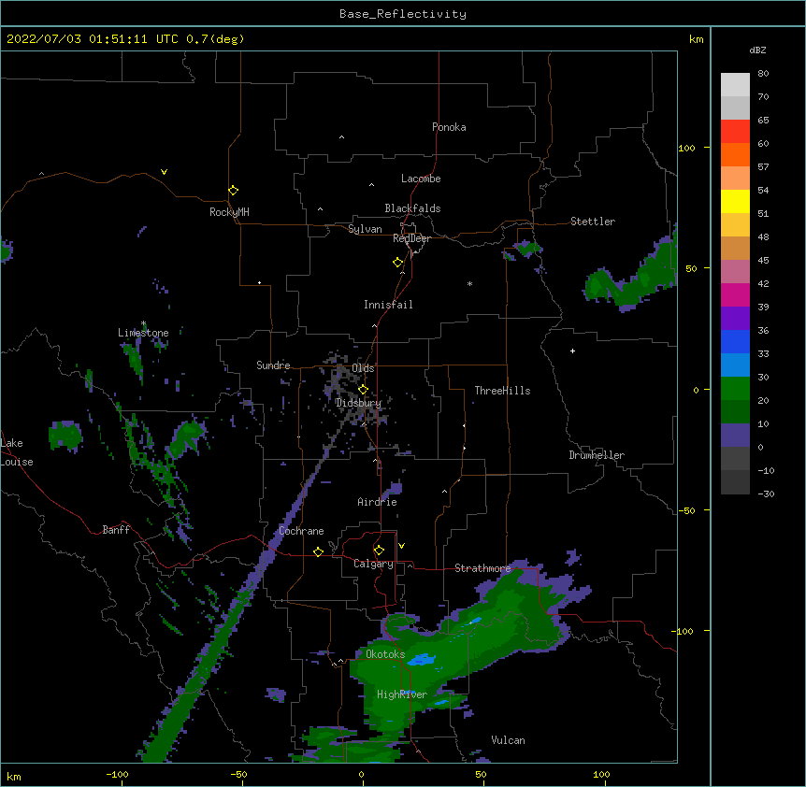Pick the tan 45-48 dBZ swatch
Viewport: 806px width, 787px height.
pos(735,248)
